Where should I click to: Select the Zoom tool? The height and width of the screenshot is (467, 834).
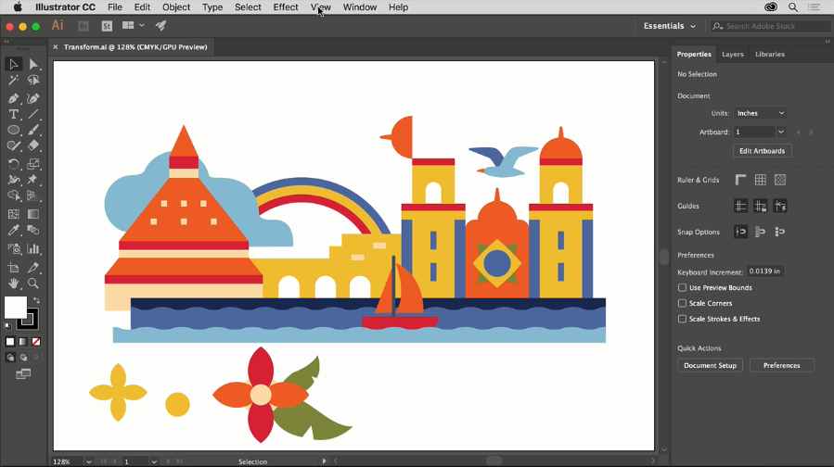pos(33,284)
